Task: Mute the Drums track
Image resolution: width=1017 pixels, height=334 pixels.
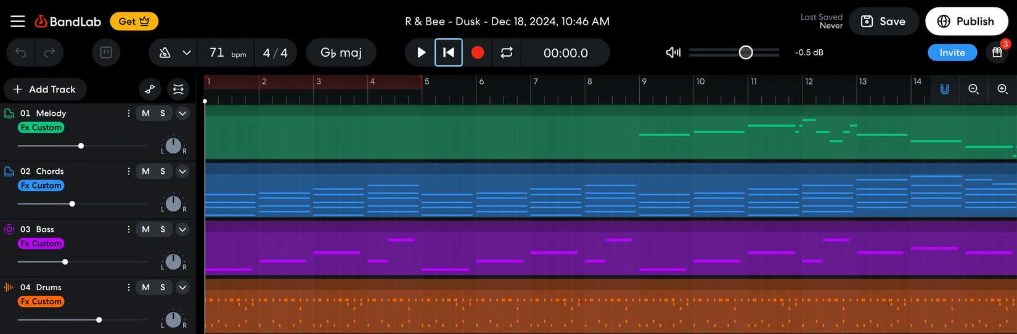Action: pyautogui.click(x=145, y=287)
